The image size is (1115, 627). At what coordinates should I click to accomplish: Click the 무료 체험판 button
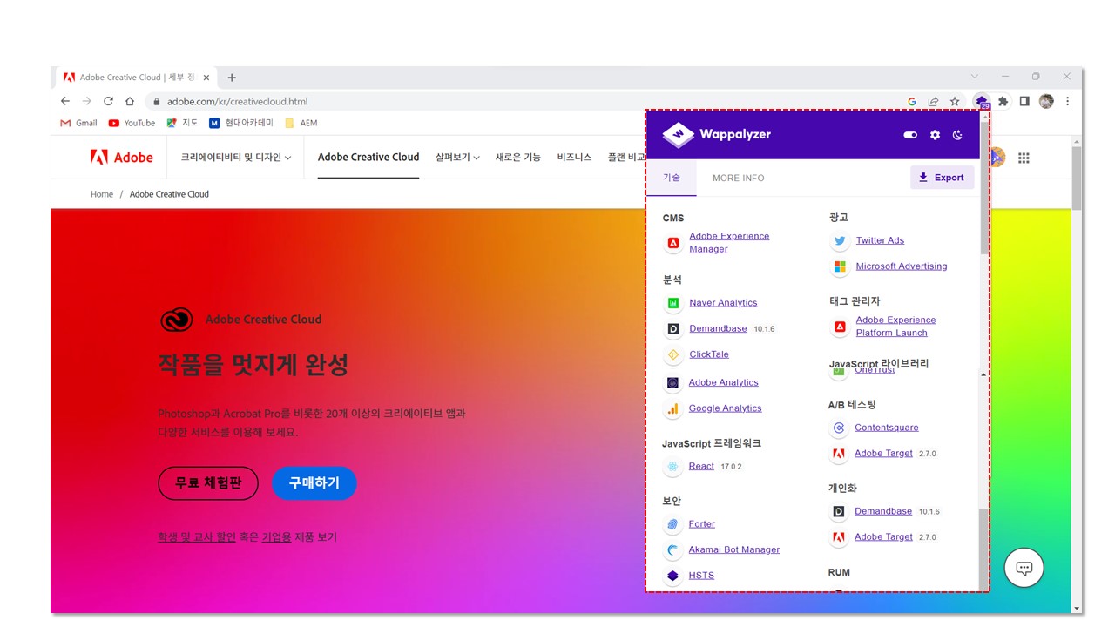click(x=208, y=483)
